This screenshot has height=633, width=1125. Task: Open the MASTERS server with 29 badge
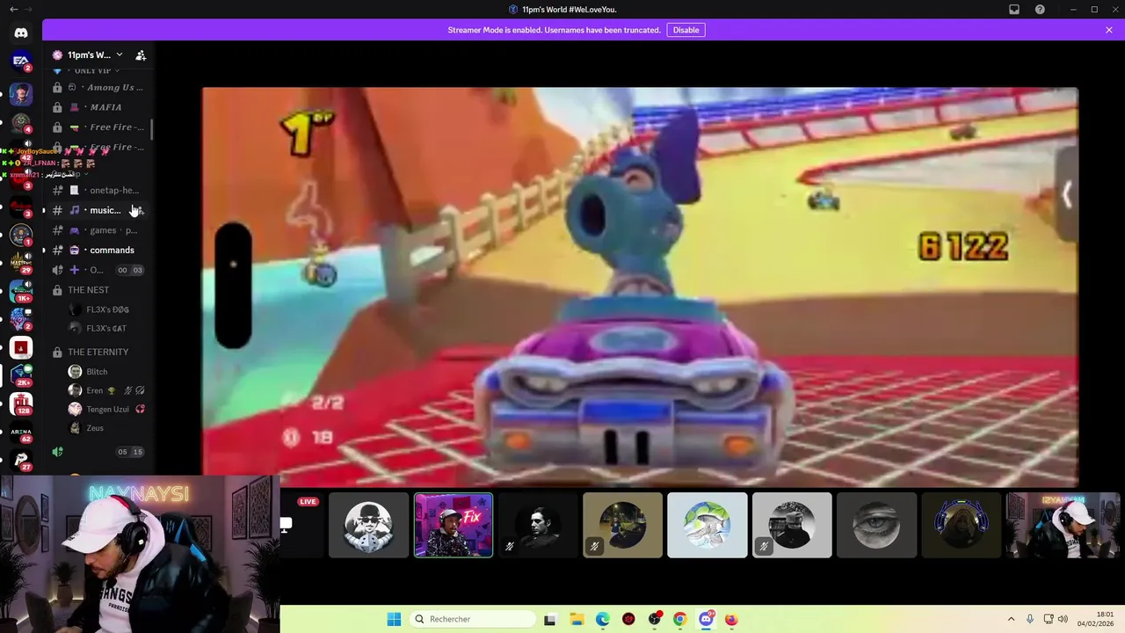pyautogui.click(x=21, y=262)
